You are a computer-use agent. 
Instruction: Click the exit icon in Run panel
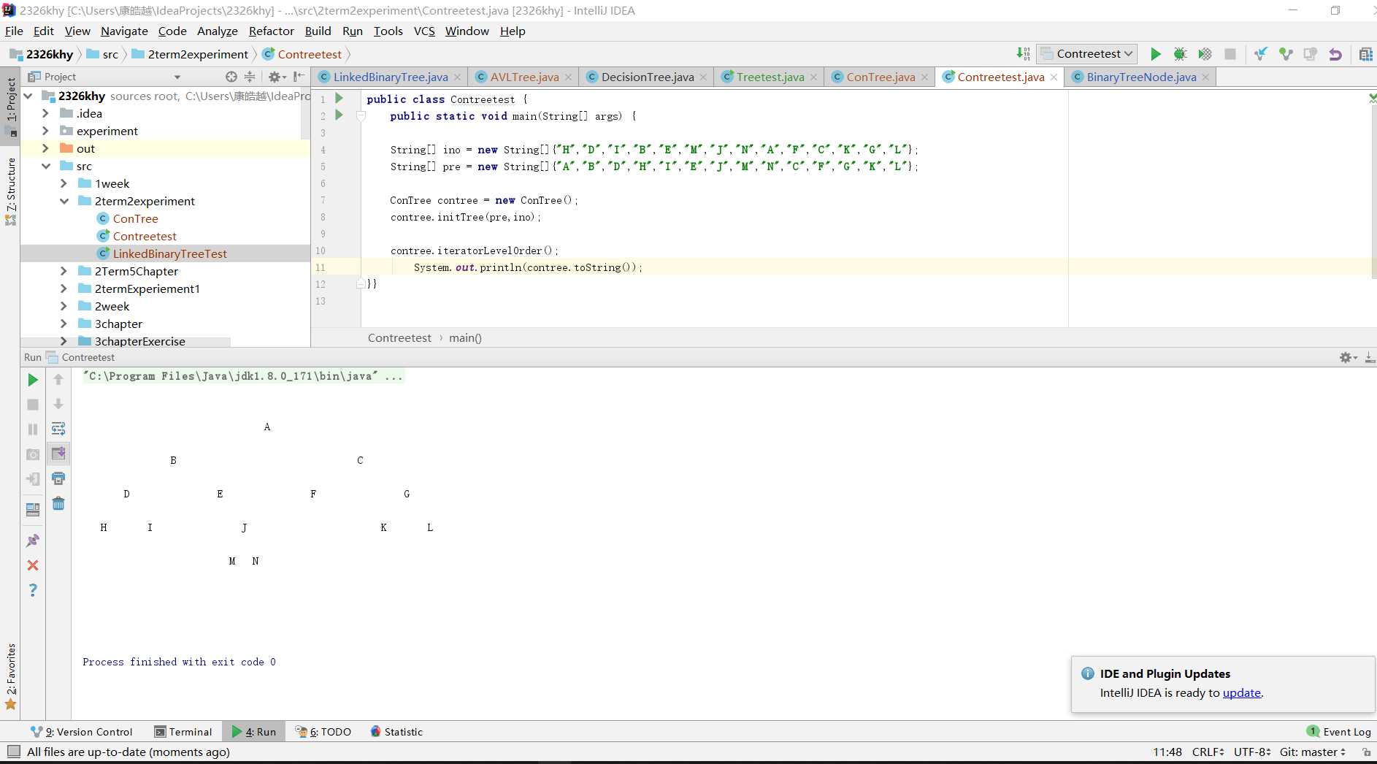33,479
